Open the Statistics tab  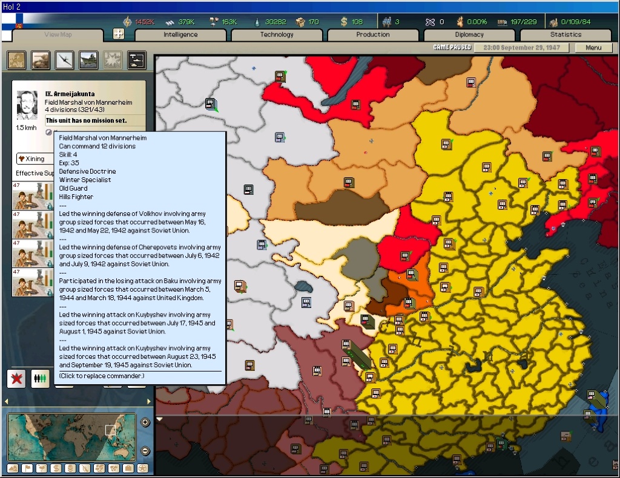[x=566, y=34]
